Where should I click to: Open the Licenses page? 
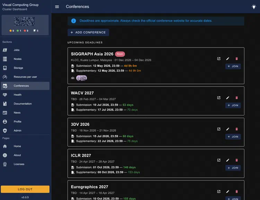click(25, 164)
